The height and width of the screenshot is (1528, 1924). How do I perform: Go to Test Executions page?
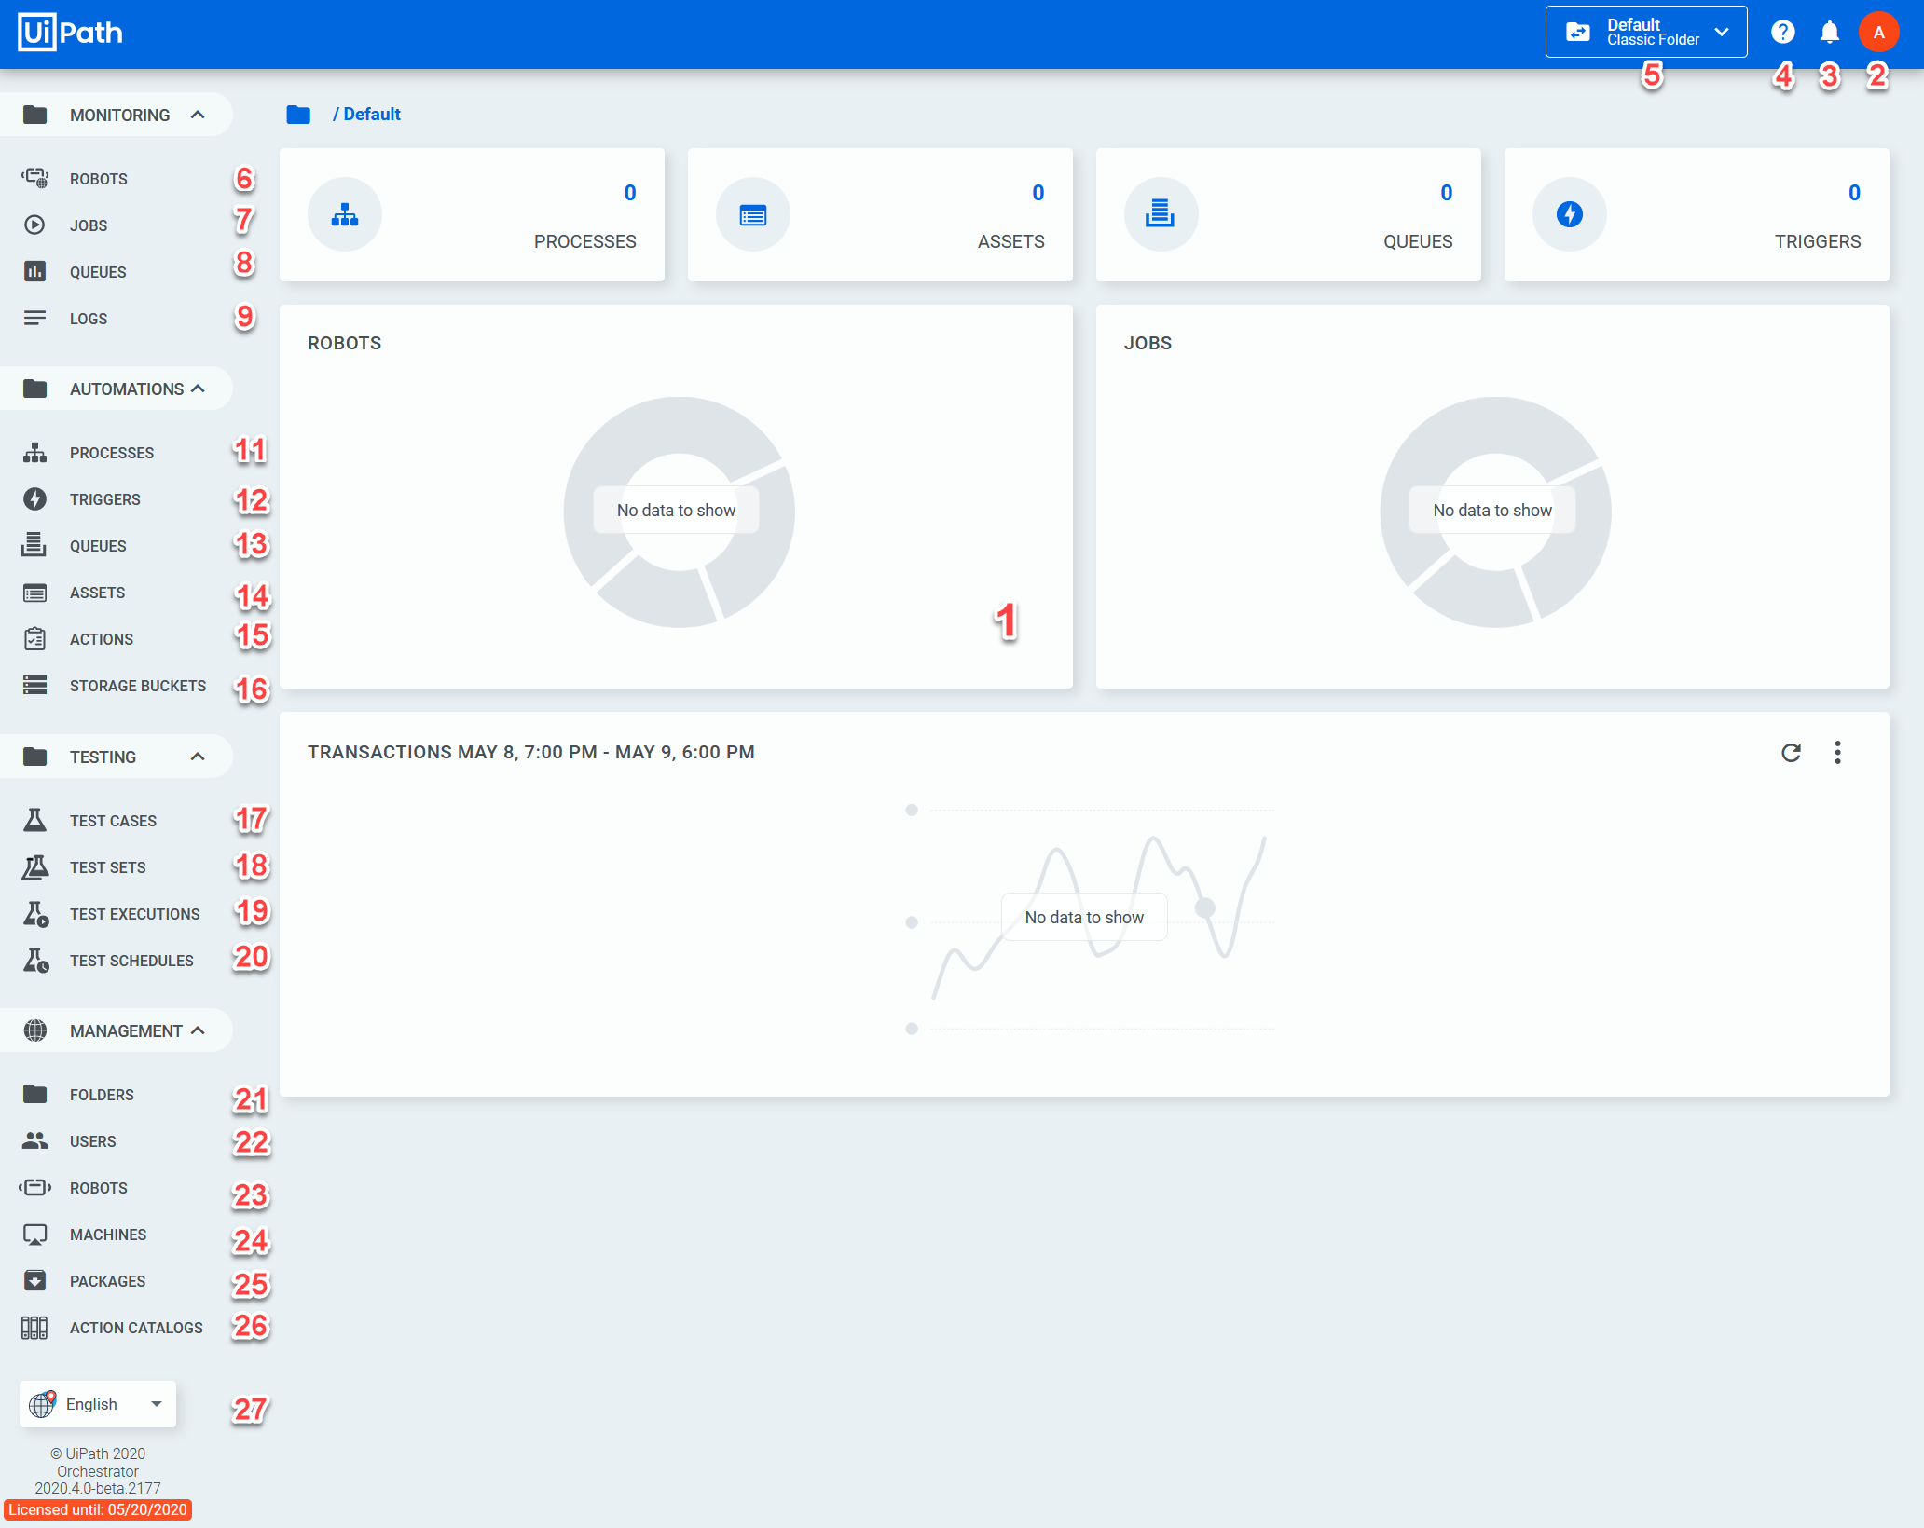[134, 914]
